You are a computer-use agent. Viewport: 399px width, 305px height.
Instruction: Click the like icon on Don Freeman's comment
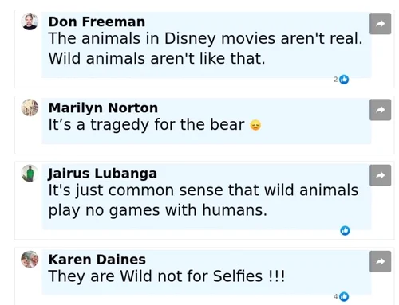[344, 80]
